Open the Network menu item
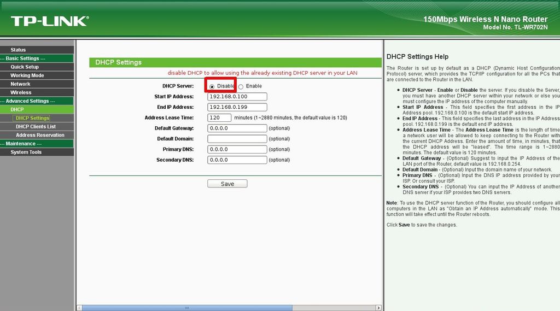Screen dimensions: 560x311 (x=37, y=84)
